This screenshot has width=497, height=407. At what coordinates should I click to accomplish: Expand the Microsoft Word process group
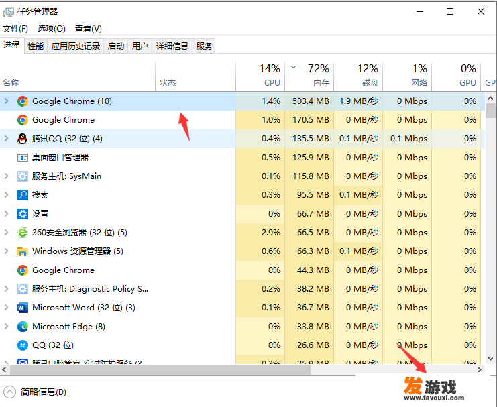6,308
